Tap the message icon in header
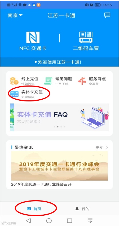Viewport: 120px width, 226px height. point(107,15)
